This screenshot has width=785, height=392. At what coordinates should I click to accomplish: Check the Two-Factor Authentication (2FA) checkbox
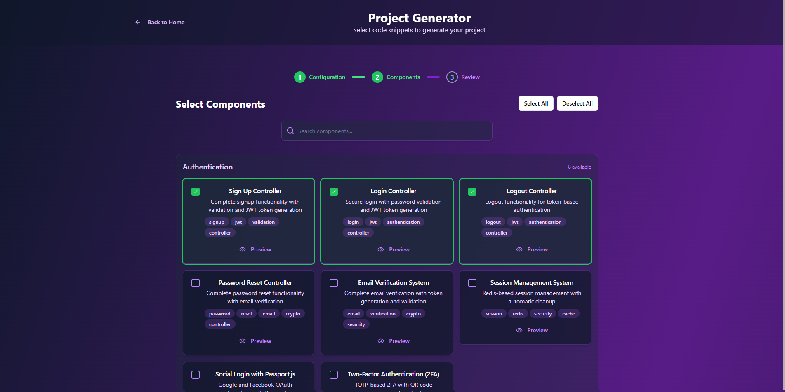(x=334, y=375)
